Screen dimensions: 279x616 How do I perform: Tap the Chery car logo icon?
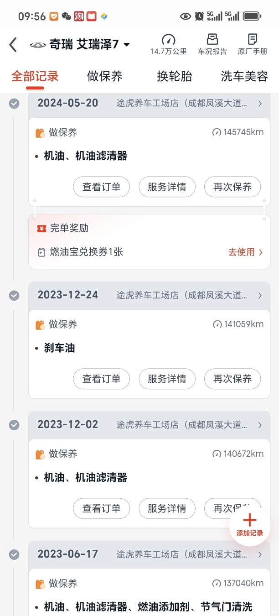[x=38, y=45]
